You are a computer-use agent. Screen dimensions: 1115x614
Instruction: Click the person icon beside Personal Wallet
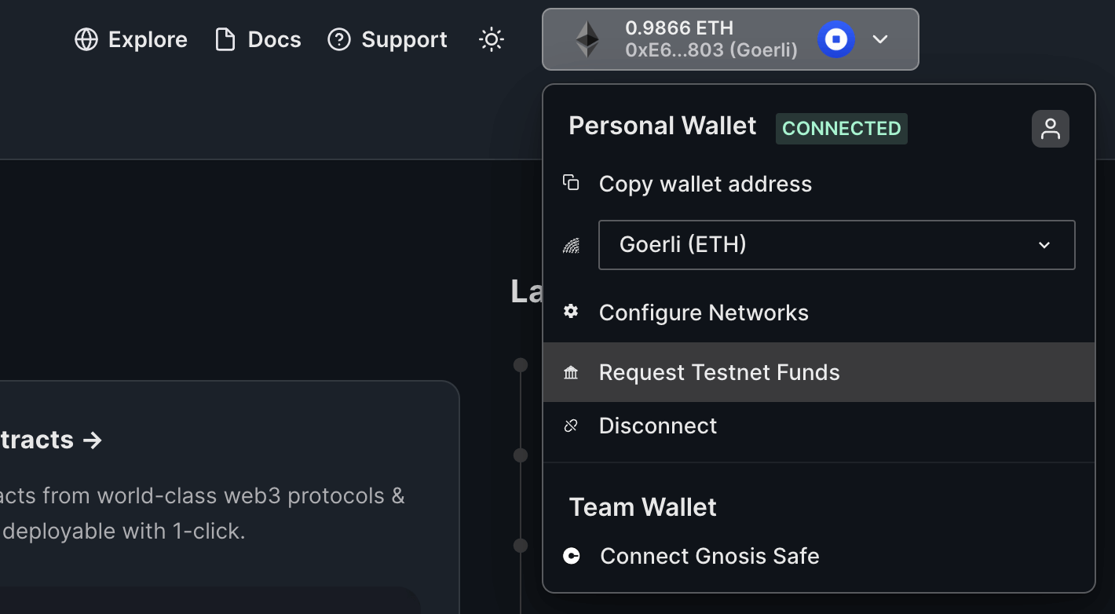(1051, 128)
